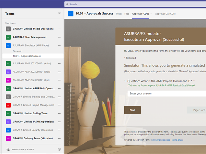The width and height of the screenshot is (206, 154).
Task: Click the Next button on the form
Action: tap(133, 110)
